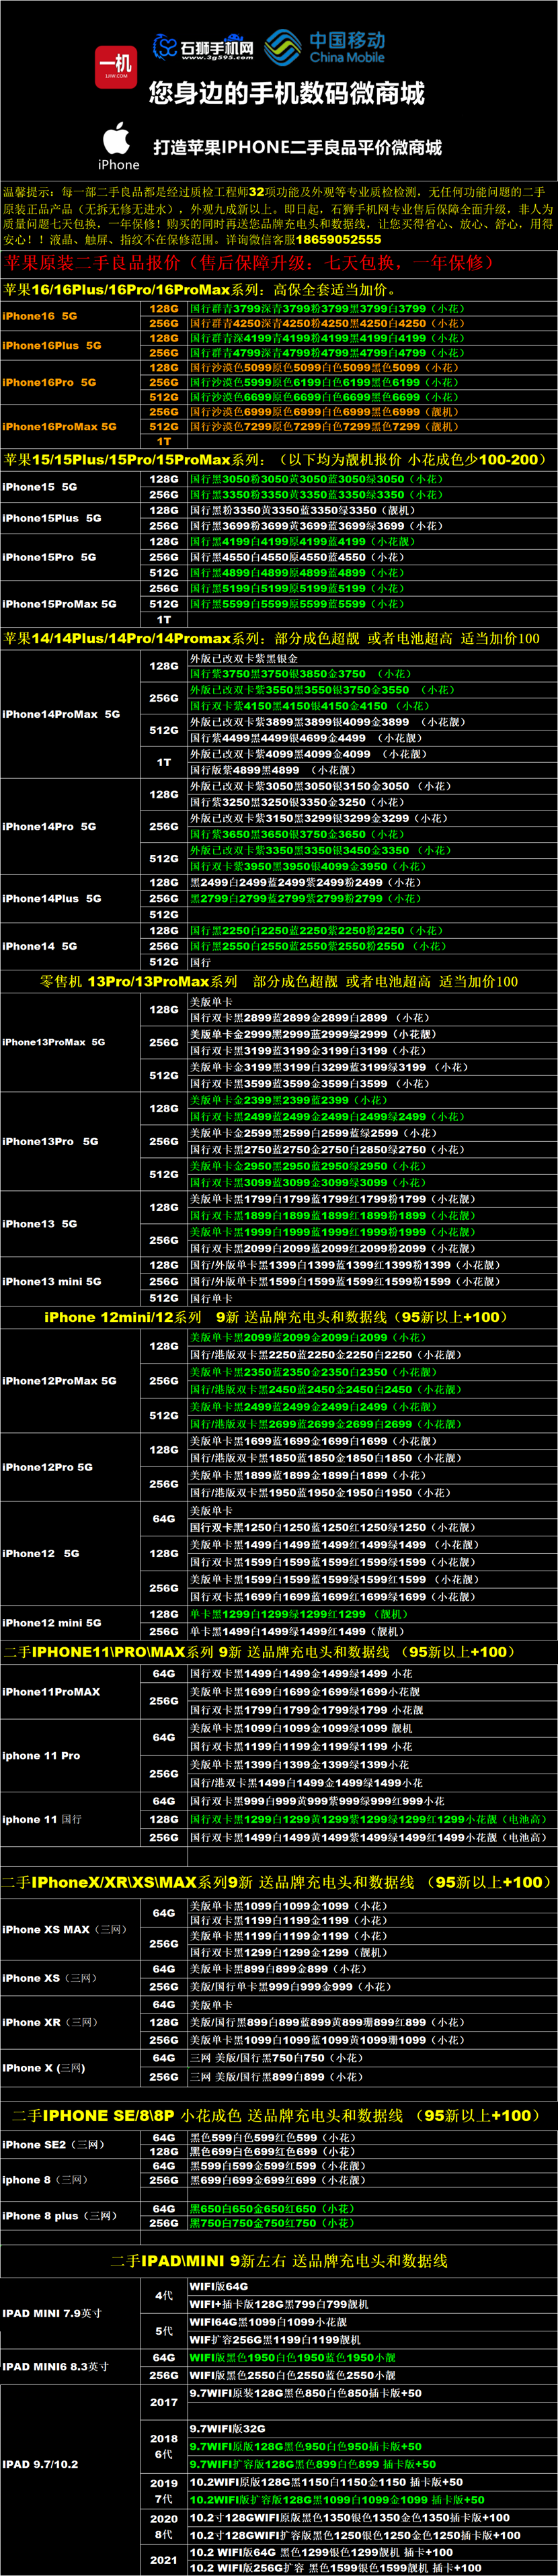558x2576 pixels.
Task: Click the iPhone16 5G row label
Action: tap(40, 316)
